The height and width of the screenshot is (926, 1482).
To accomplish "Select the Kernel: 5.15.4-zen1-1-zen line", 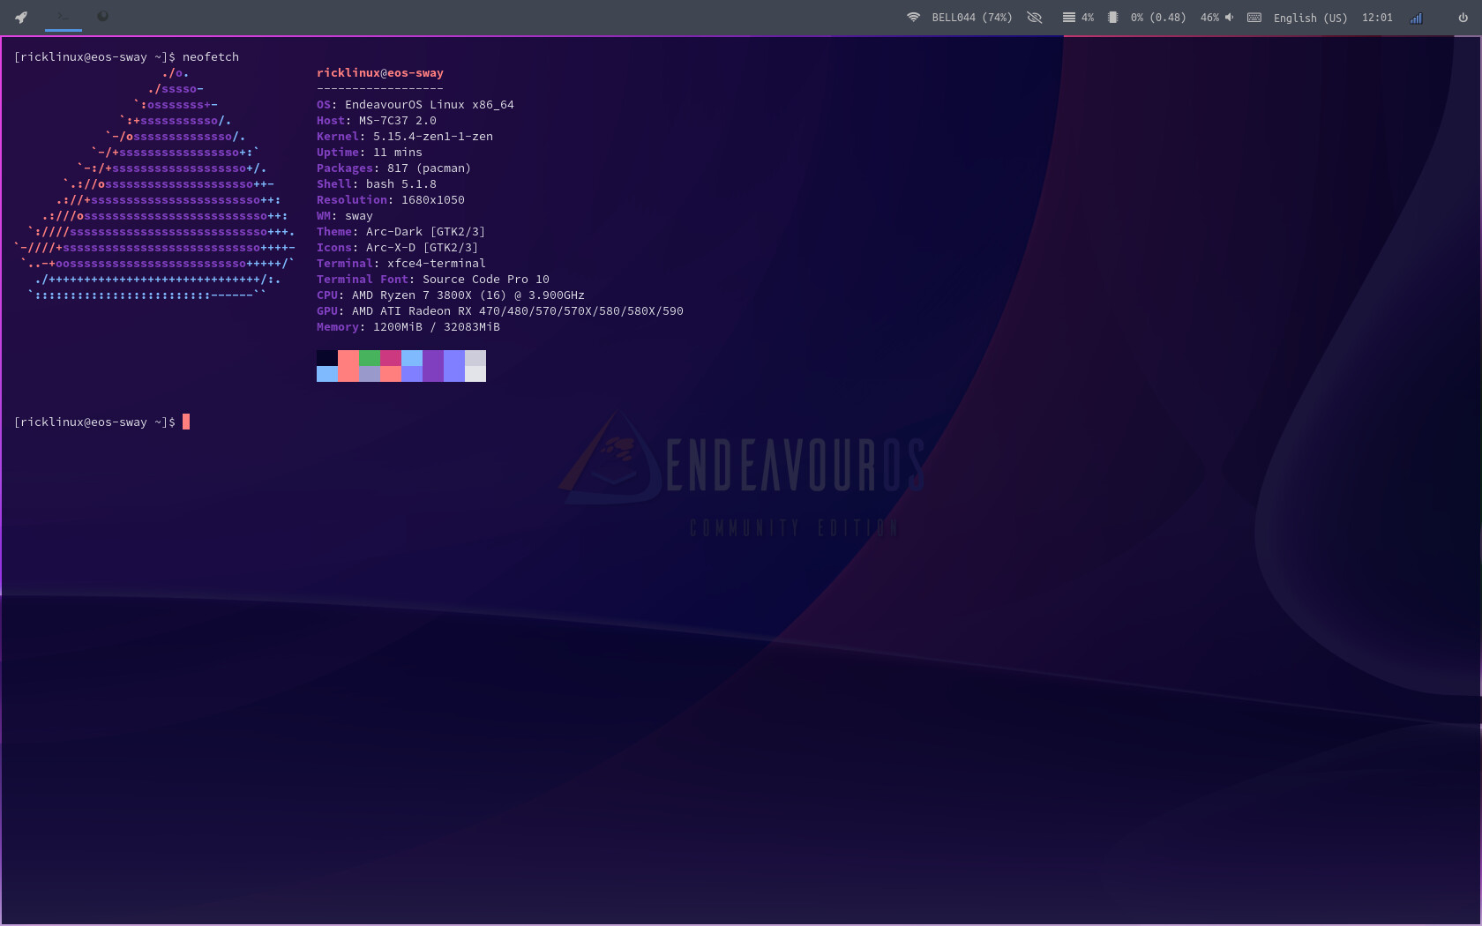I will tap(405, 136).
